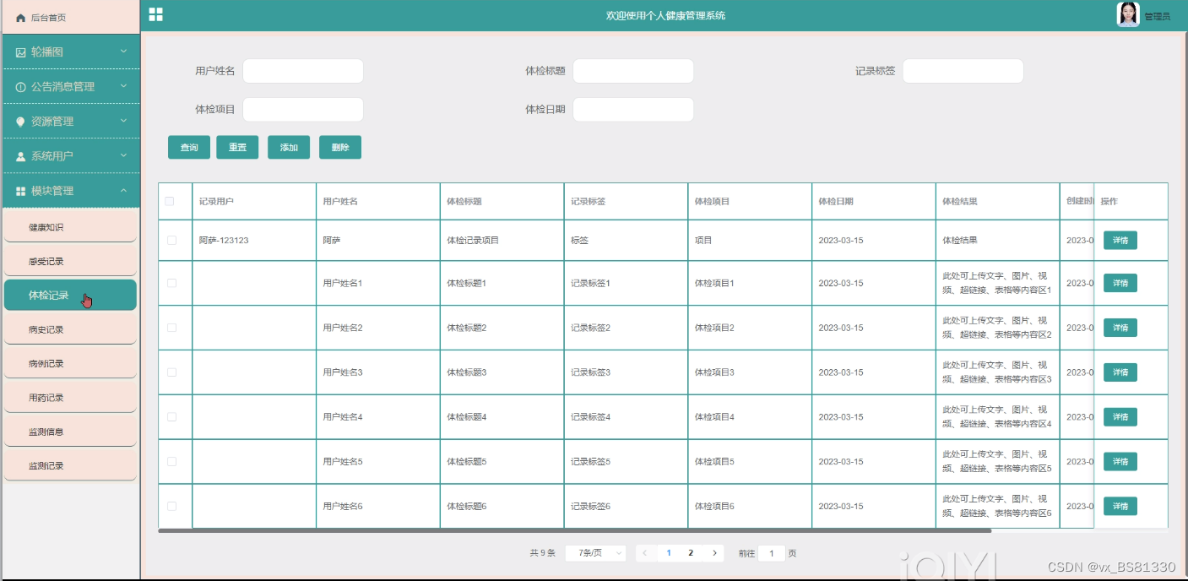Image resolution: width=1188 pixels, height=581 pixels.
Task: Open 病例记录 in the sidebar
Action: [70, 363]
